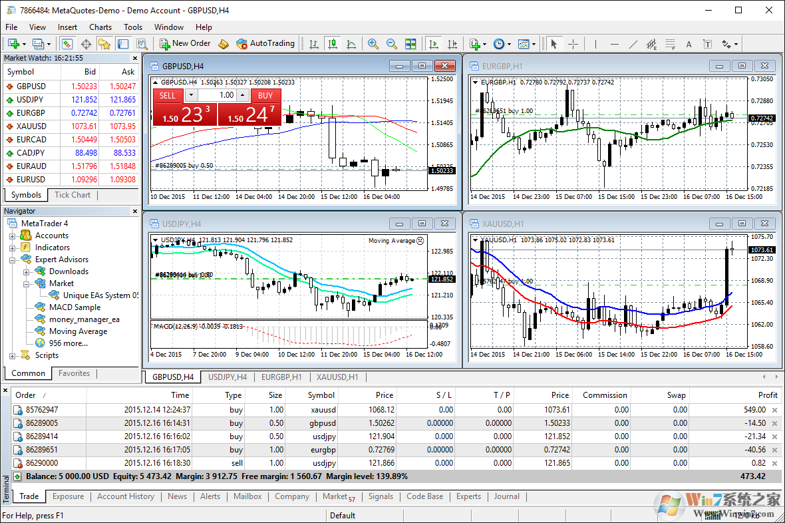Open the Periods dropdown arrow
785x523 pixels.
(x=509, y=44)
